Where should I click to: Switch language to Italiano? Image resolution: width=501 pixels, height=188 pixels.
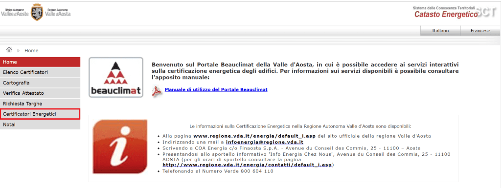click(440, 31)
